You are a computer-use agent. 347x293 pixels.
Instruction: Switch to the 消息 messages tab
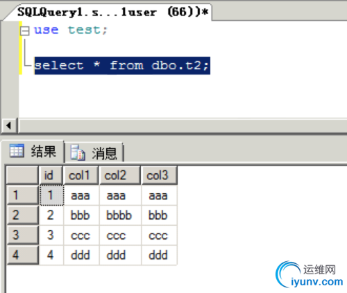click(94, 153)
